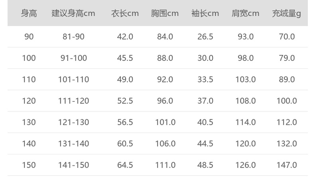Viewport: 315px width, 193px height.
Task: Select the 48.5 sleeve length value
Action: (205, 165)
